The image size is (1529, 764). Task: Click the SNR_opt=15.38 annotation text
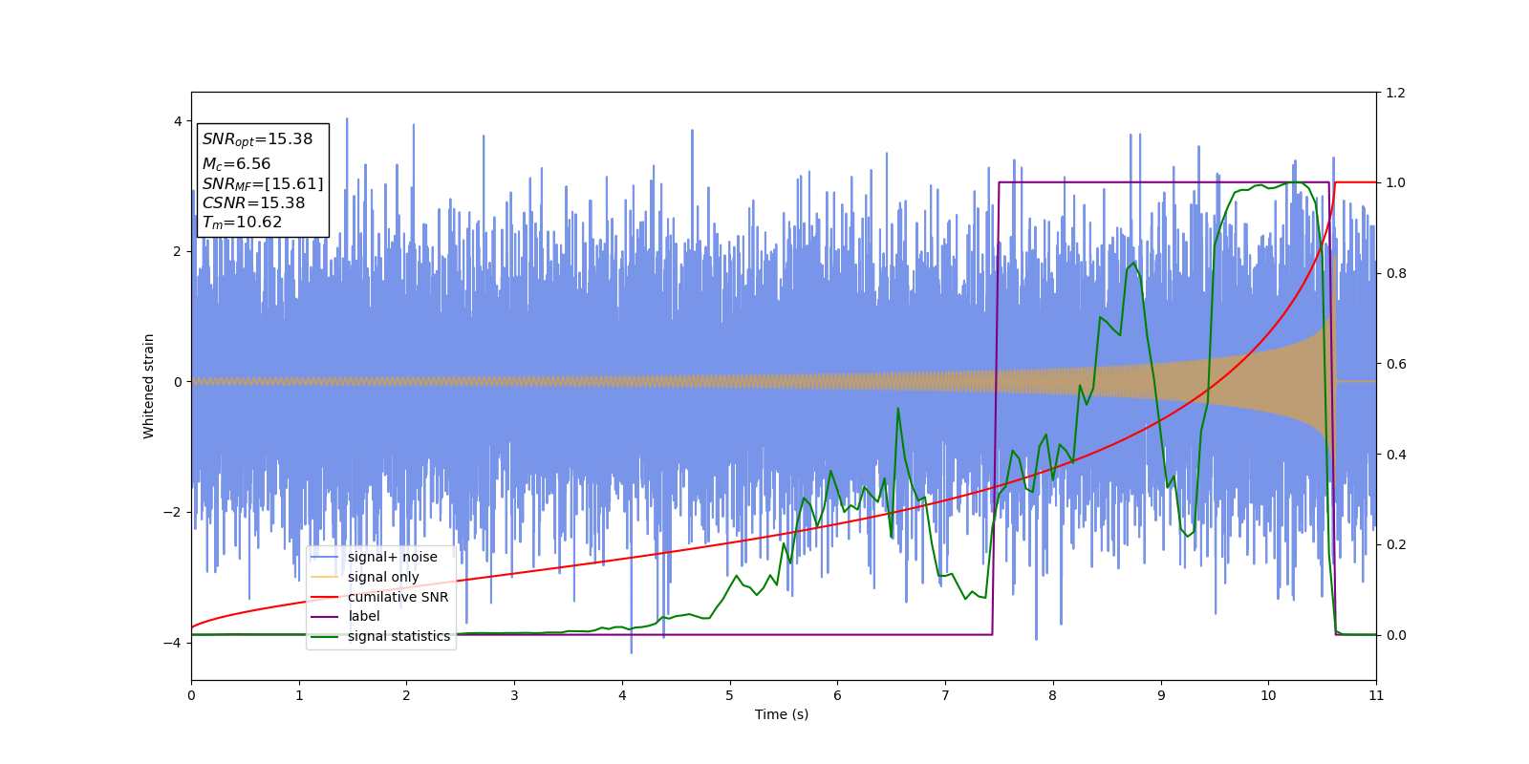click(257, 139)
